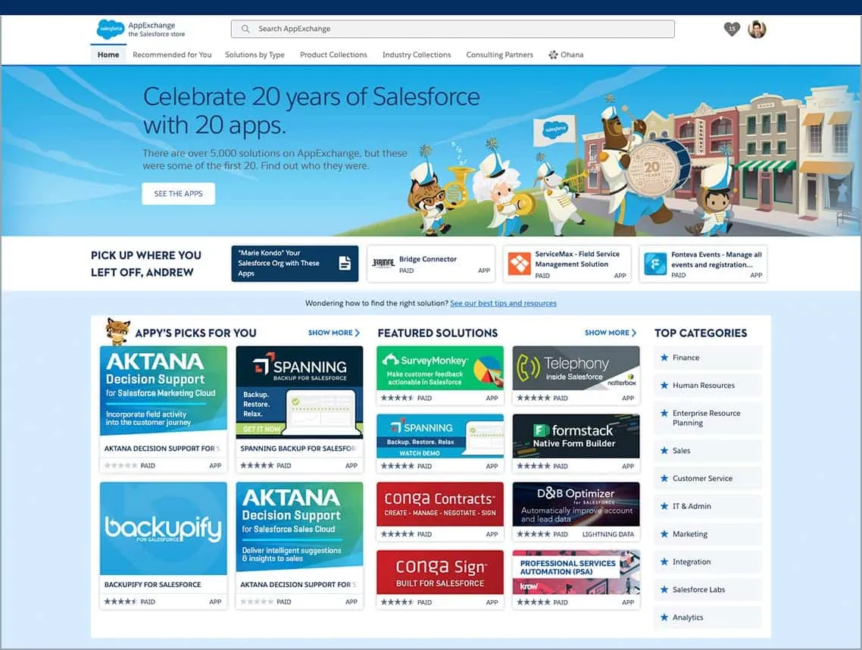Switch to Recommended for You tab
862x650 pixels.
tap(172, 55)
